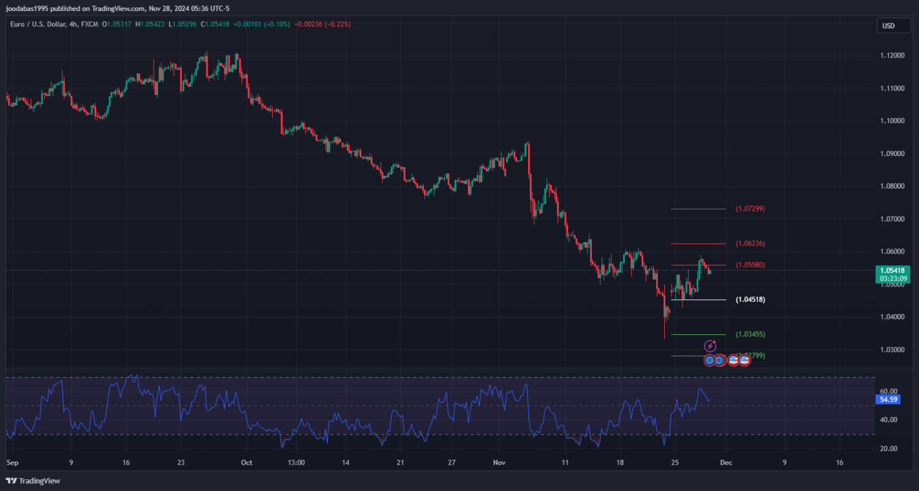Open the purple lightning bolt event icon
The height and width of the screenshot is (491, 919).
710,347
